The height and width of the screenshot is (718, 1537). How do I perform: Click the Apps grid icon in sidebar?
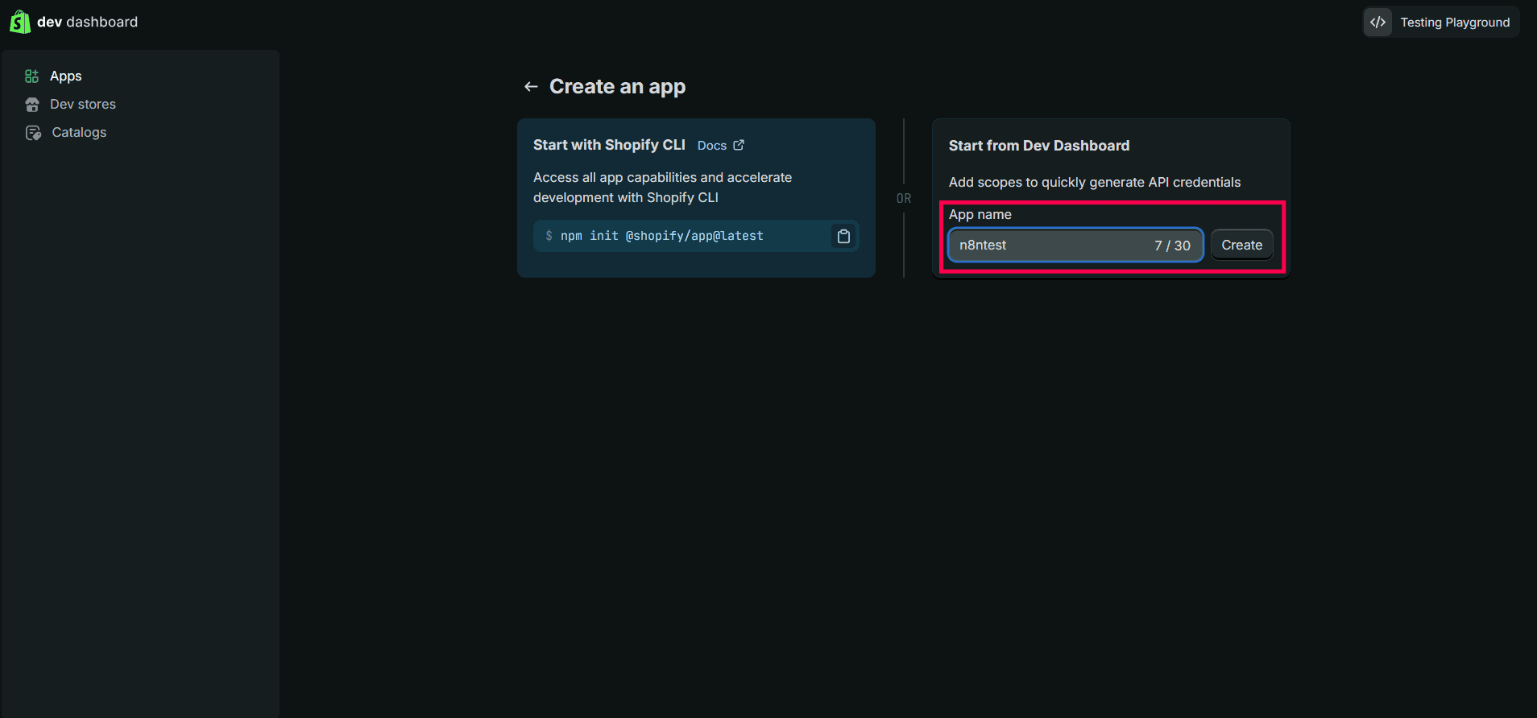pos(32,76)
